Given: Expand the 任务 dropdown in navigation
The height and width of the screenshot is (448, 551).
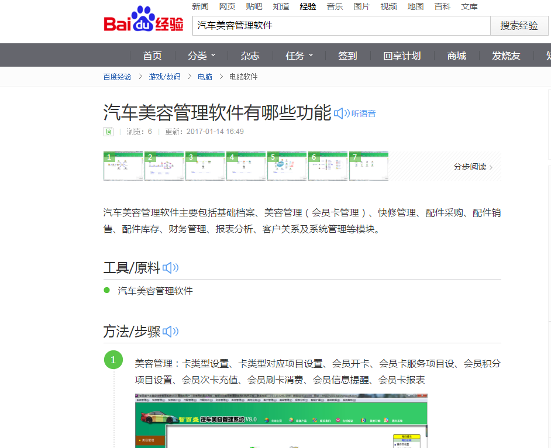Looking at the screenshot, I should 299,56.
